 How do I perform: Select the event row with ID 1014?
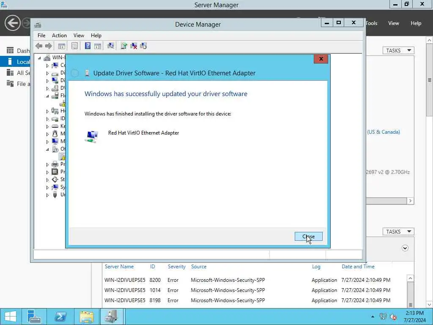255,290
